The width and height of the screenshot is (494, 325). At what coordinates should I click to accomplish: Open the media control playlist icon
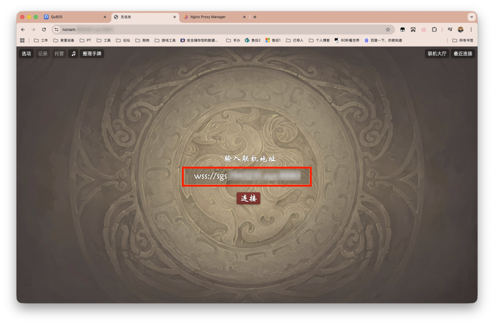tap(450, 30)
